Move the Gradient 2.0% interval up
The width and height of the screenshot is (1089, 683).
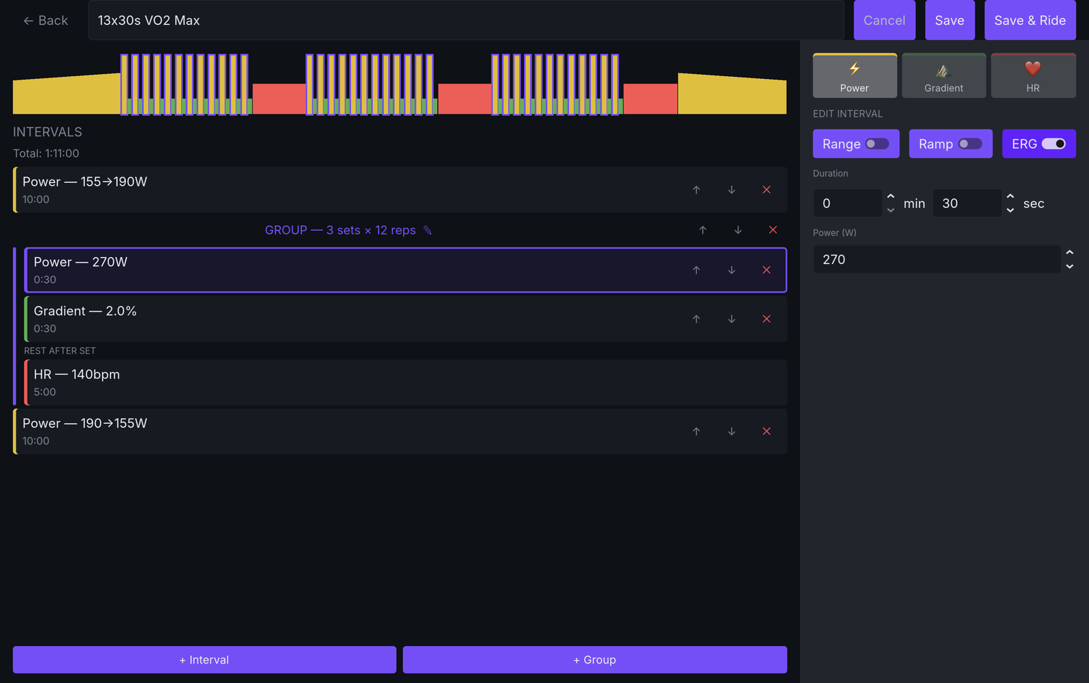tap(696, 319)
